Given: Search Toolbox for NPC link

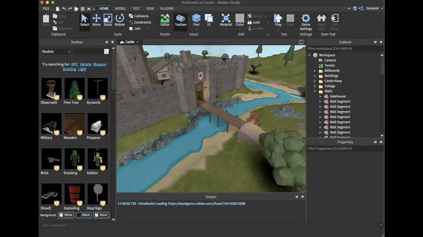Looking at the screenshot, I should (74, 64).
